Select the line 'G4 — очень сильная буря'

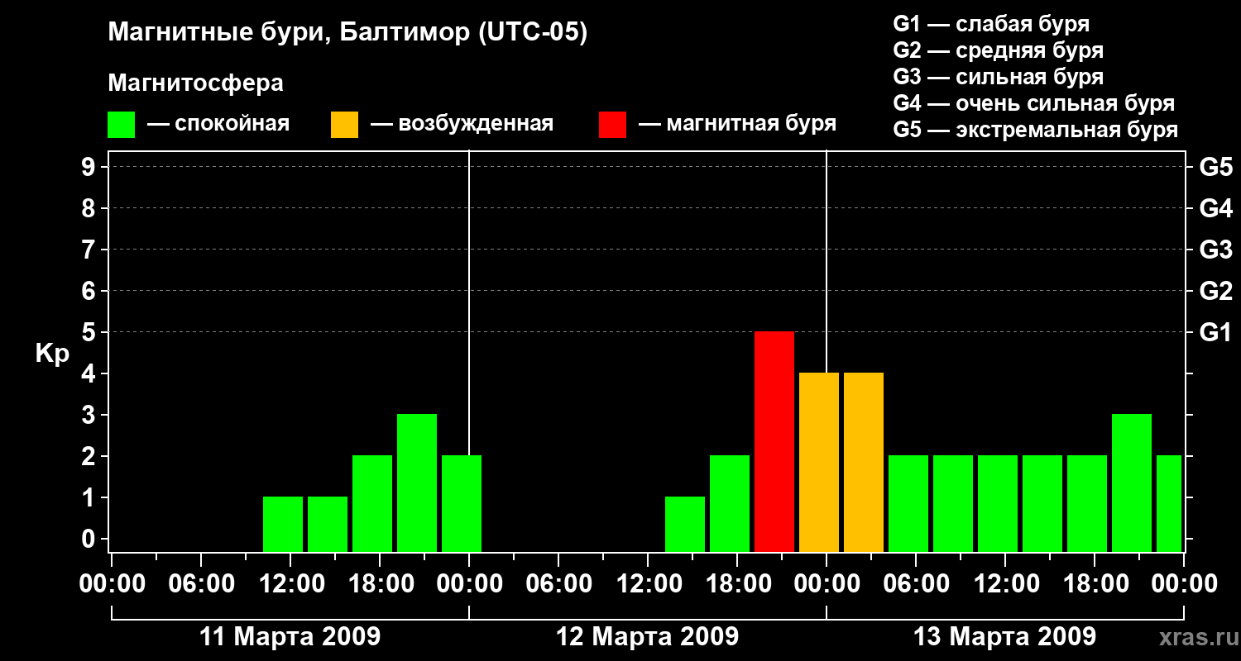click(1033, 103)
